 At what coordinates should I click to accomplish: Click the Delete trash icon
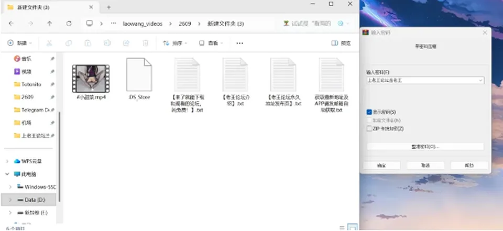pyautogui.click(x=145, y=43)
